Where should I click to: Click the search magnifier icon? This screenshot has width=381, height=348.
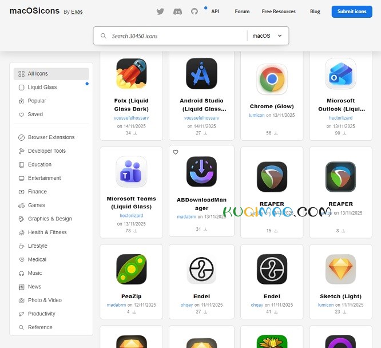pyautogui.click(x=104, y=36)
